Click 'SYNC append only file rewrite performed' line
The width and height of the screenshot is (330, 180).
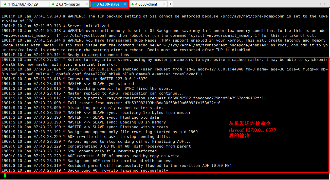pyautogui.click(x=79, y=151)
